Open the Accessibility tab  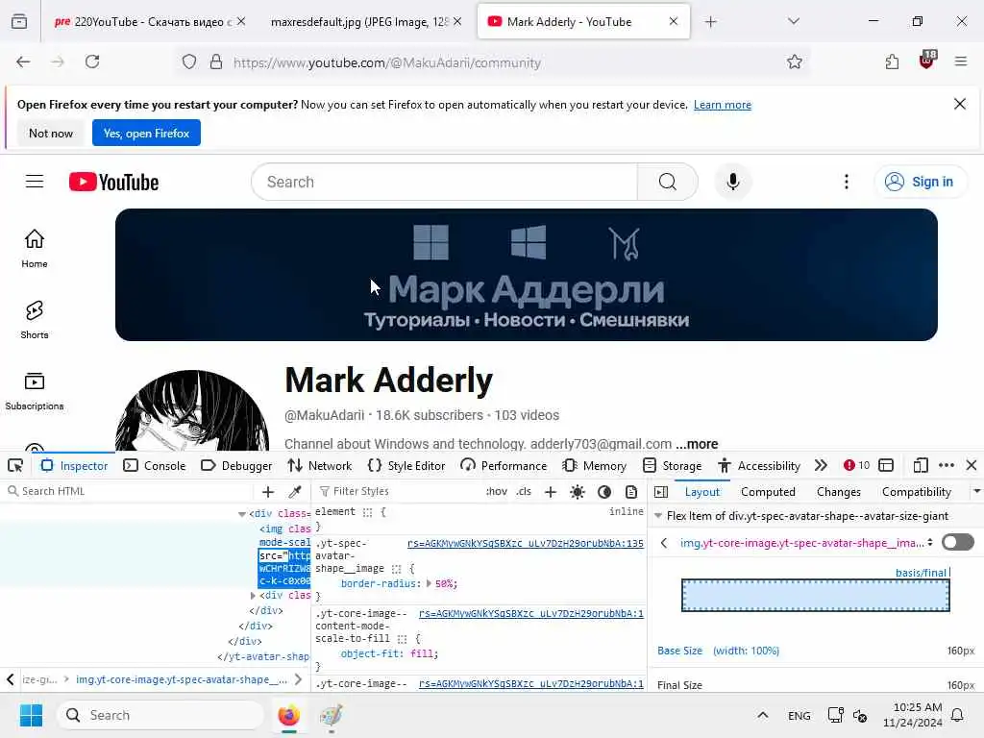tap(759, 466)
